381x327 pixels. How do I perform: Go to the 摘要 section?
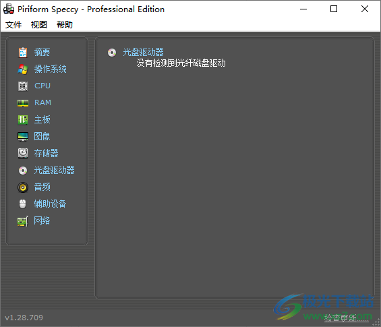[42, 52]
